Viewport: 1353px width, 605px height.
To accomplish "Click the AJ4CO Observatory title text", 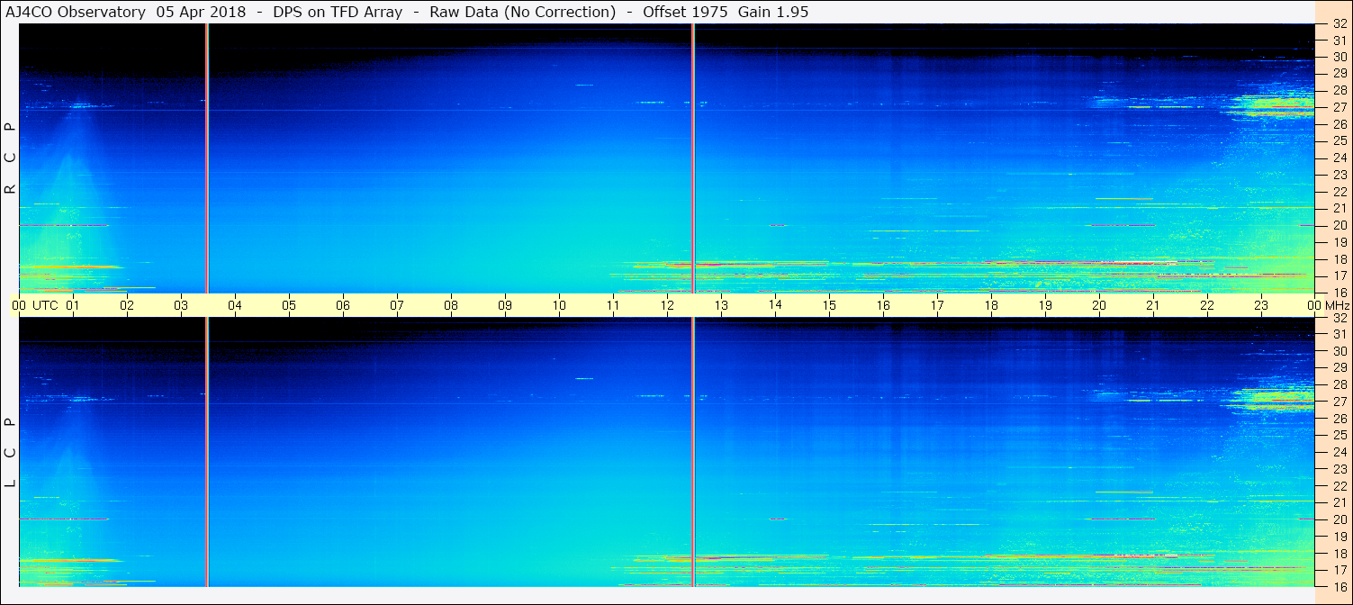I will (x=76, y=12).
